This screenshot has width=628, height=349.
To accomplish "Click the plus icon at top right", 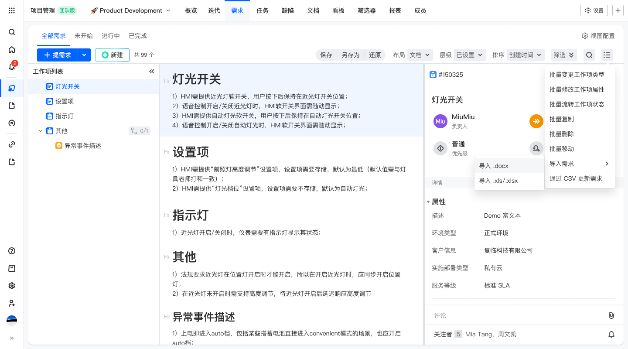I will pos(618,10).
